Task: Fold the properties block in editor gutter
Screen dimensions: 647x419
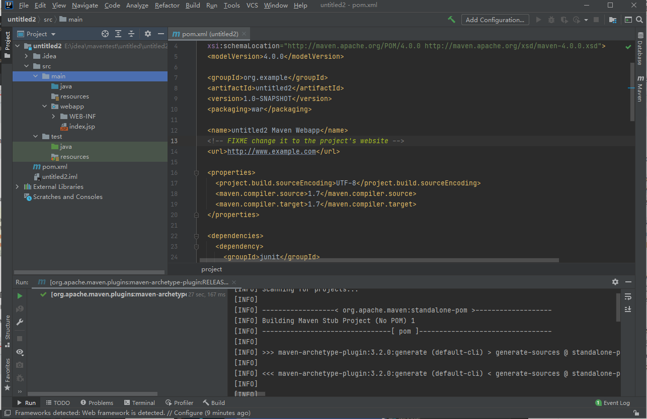Action: [x=196, y=173]
